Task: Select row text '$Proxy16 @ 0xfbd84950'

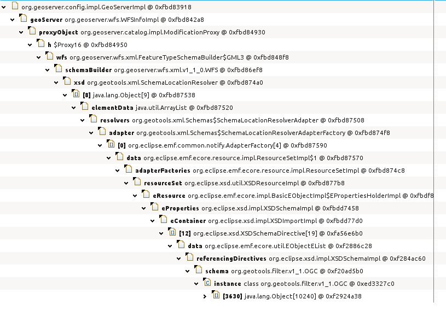Action: [x=90, y=45]
